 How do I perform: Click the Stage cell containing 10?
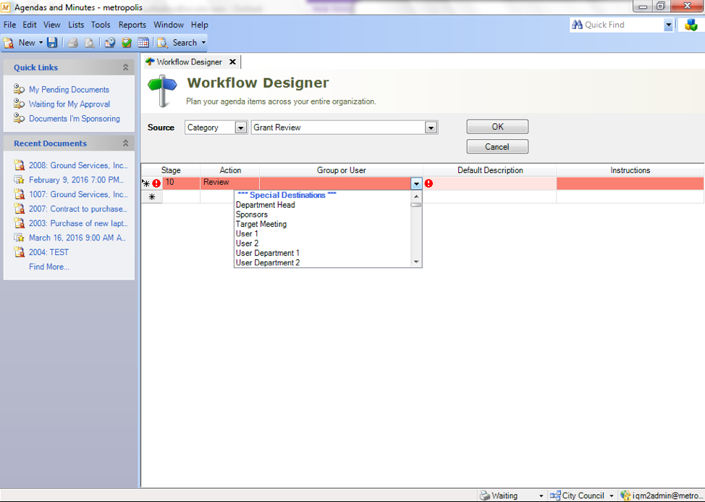point(181,183)
